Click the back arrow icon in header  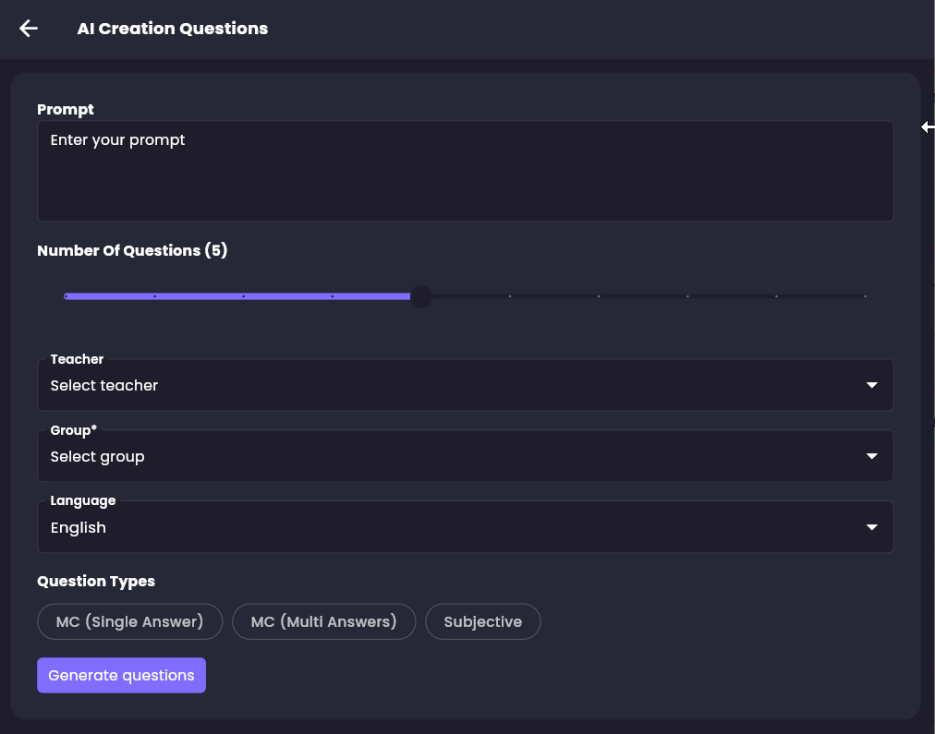(29, 29)
